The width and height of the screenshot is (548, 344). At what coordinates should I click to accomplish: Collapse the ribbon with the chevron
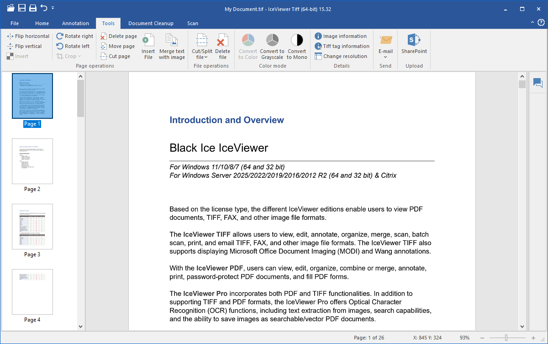click(532, 22)
